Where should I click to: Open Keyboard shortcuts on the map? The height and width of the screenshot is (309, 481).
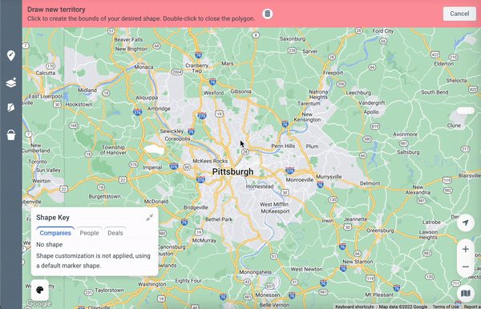pyautogui.click(x=354, y=307)
